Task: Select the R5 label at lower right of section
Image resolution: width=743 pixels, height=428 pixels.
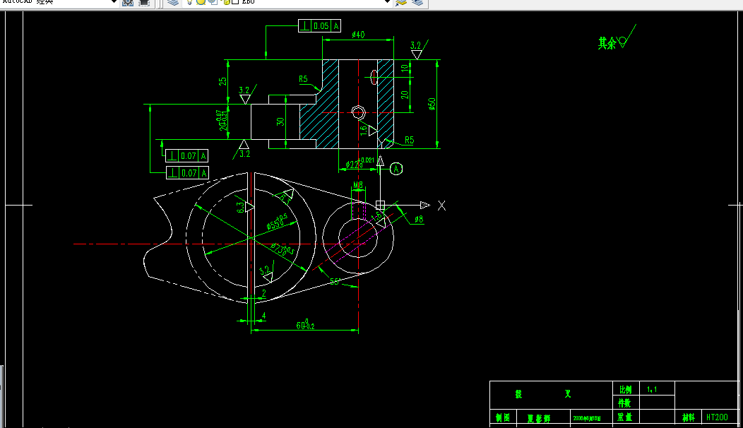Action: click(410, 141)
